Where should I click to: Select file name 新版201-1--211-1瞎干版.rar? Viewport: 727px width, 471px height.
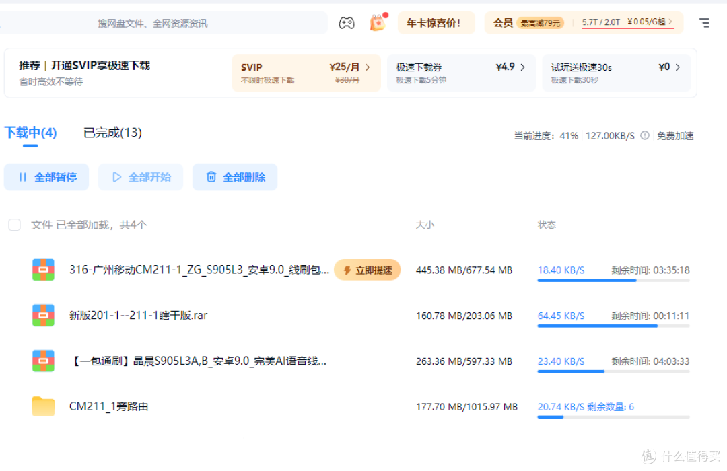pos(138,316)
